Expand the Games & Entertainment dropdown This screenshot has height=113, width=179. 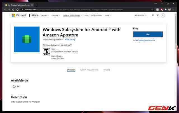tap(72, 15)
